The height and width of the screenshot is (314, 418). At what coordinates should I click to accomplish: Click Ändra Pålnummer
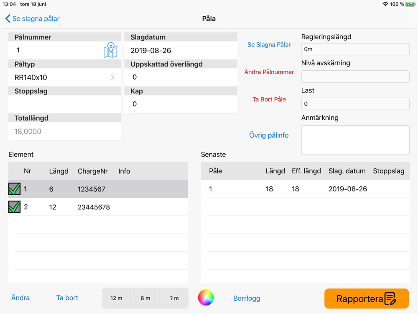(x=269, y=72)
